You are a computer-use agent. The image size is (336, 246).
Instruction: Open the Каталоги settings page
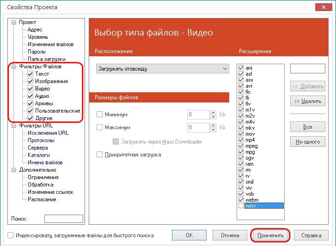(x=38, y=155)
